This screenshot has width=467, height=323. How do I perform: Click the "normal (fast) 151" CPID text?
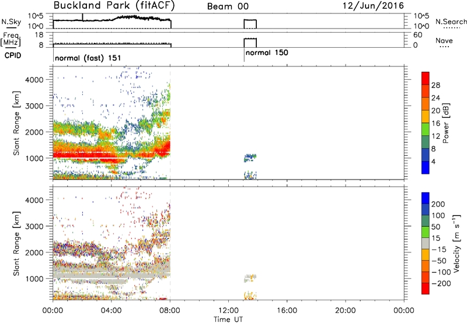pyautogui.click(x=88, y=58)
